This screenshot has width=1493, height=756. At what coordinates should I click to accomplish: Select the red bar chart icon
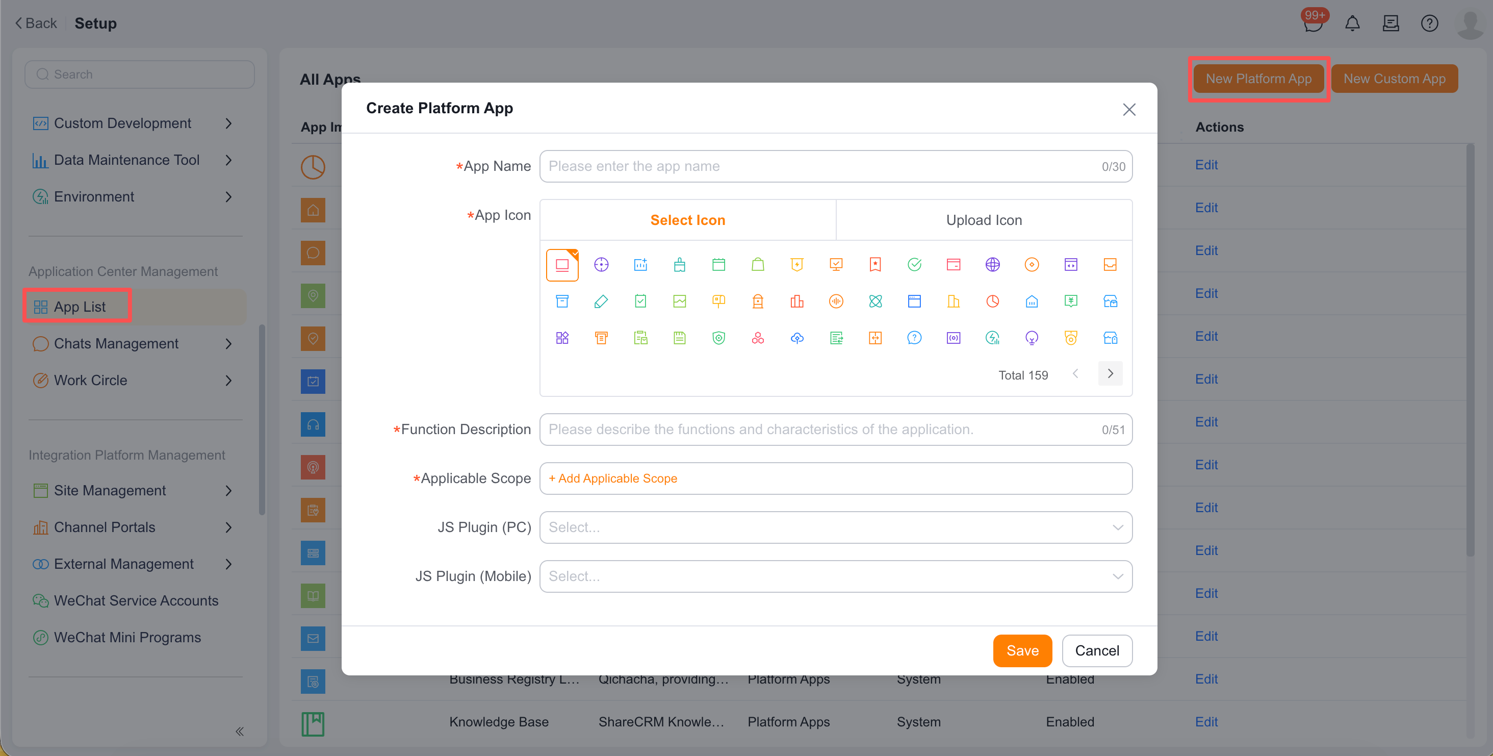coord(797,301)
